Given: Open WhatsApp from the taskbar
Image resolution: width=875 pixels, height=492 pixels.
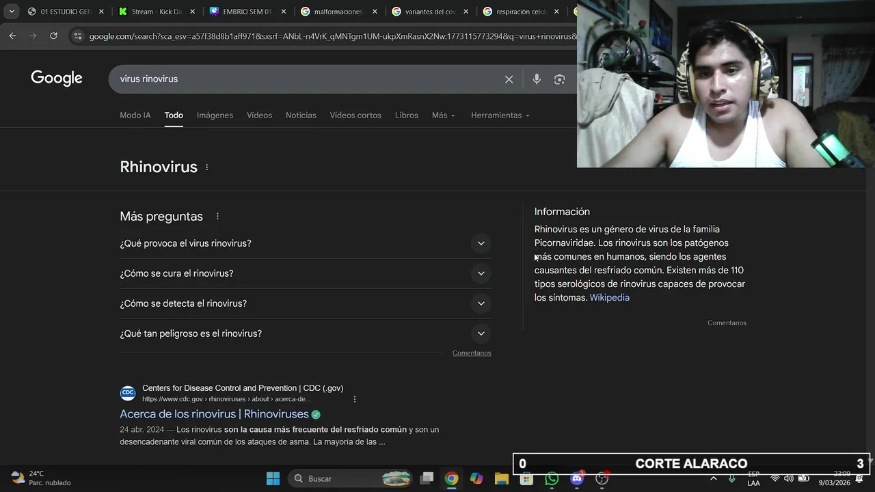Looking at the screenshot, I should point(552,478).
